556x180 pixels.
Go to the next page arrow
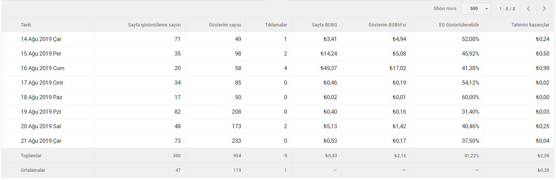click(x=544, y=9)
